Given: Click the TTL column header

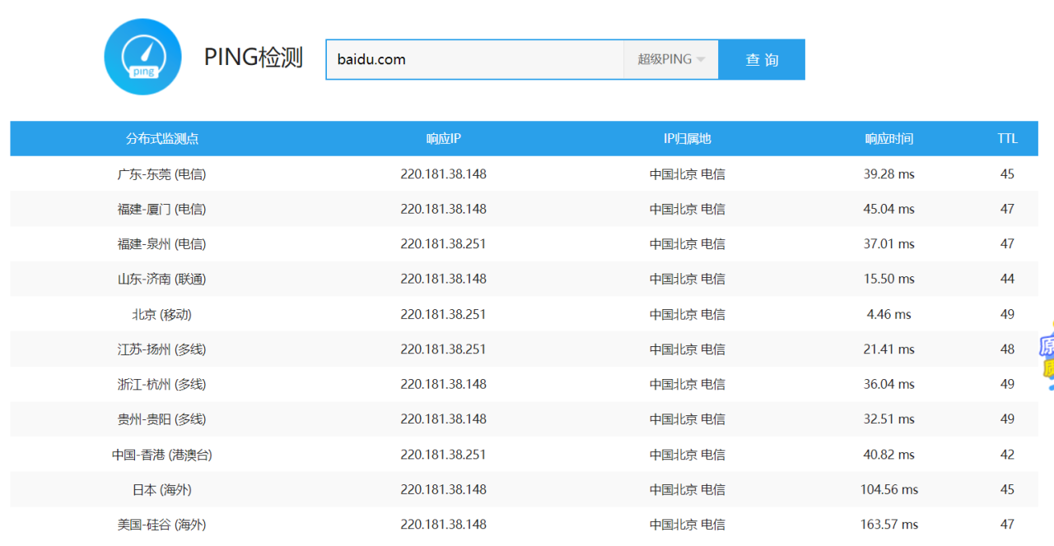Looking at the screenshot, I should coord(1007,139).
